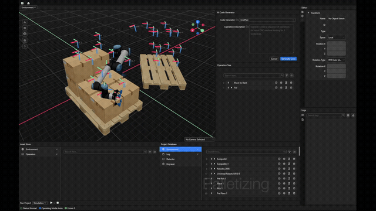Click the document icon in the Logs side strip
376x211 pixels.
303,120
